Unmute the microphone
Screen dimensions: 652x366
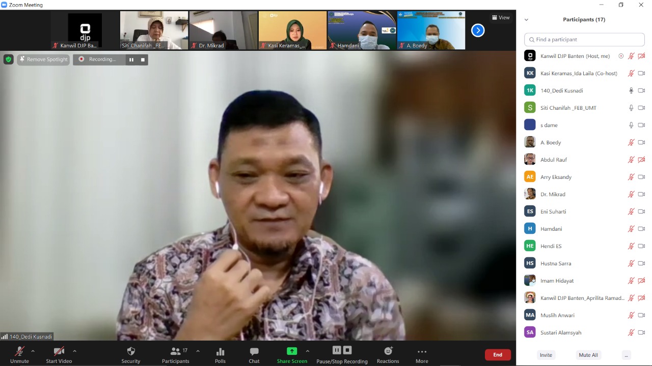pos(19,351)
